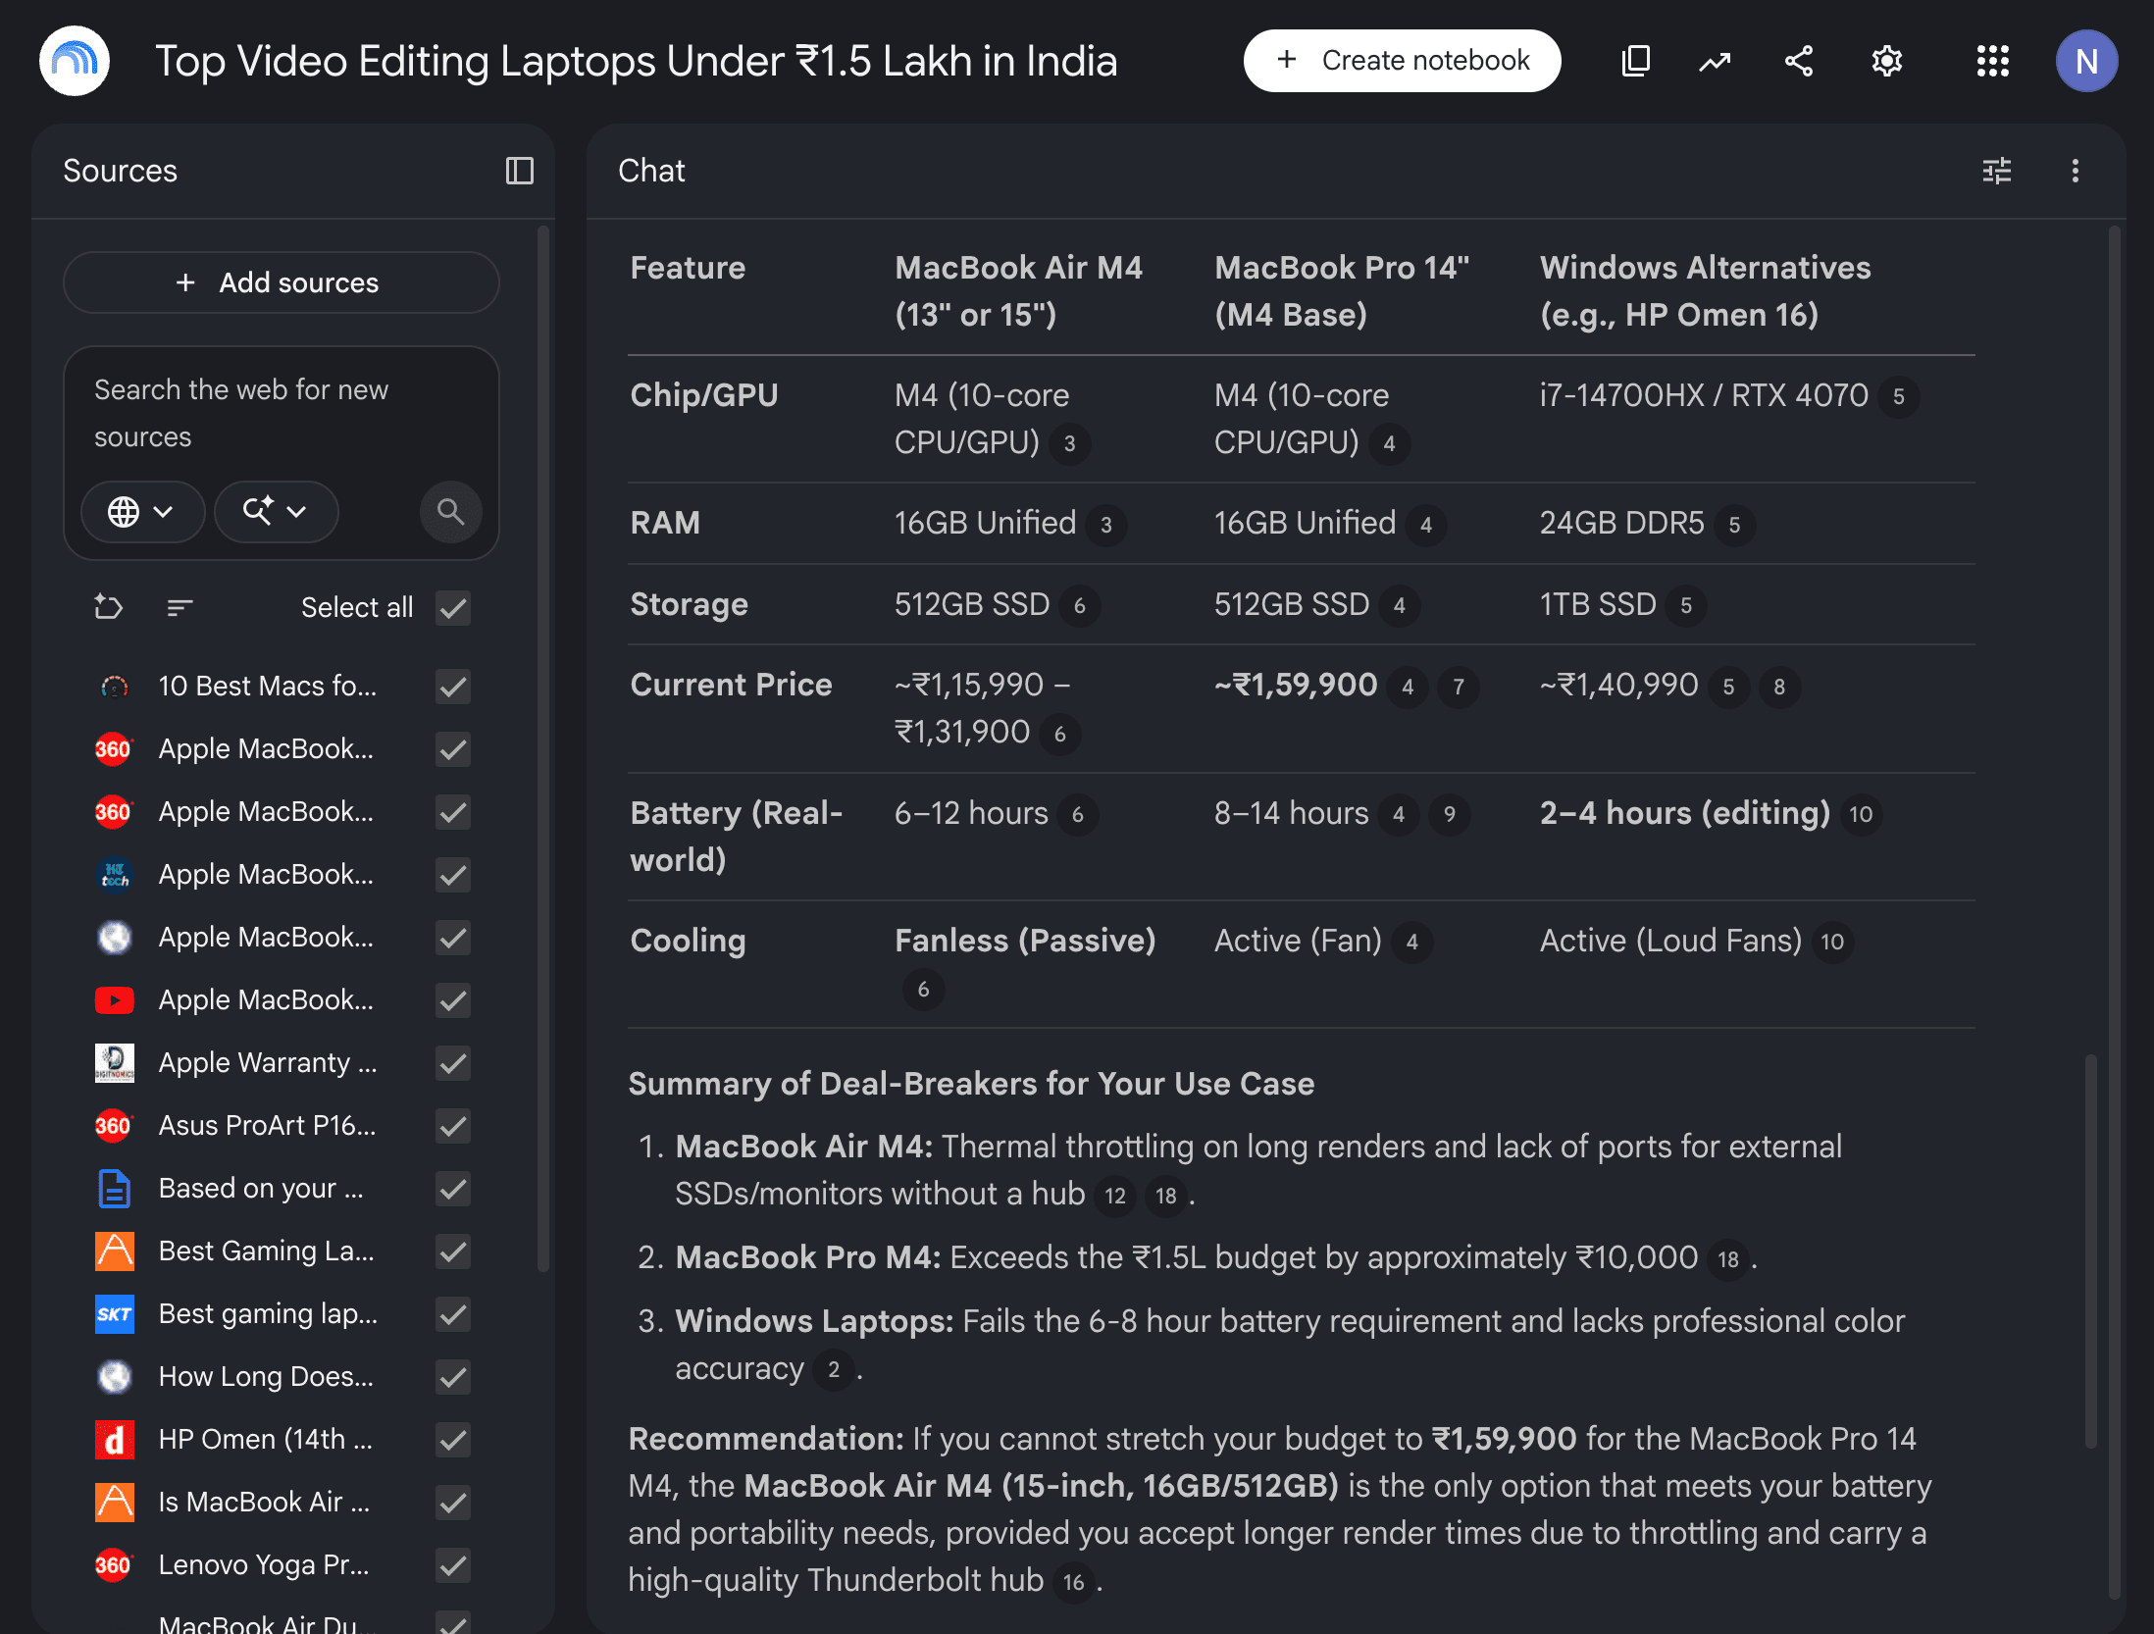Collapse the Sources panel icon
The height and width of the screenshot is (1634, 2154).
click(x=520, y=171)
